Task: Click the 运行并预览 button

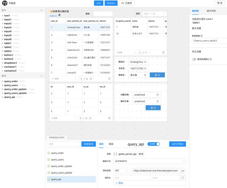Action: 177,144
